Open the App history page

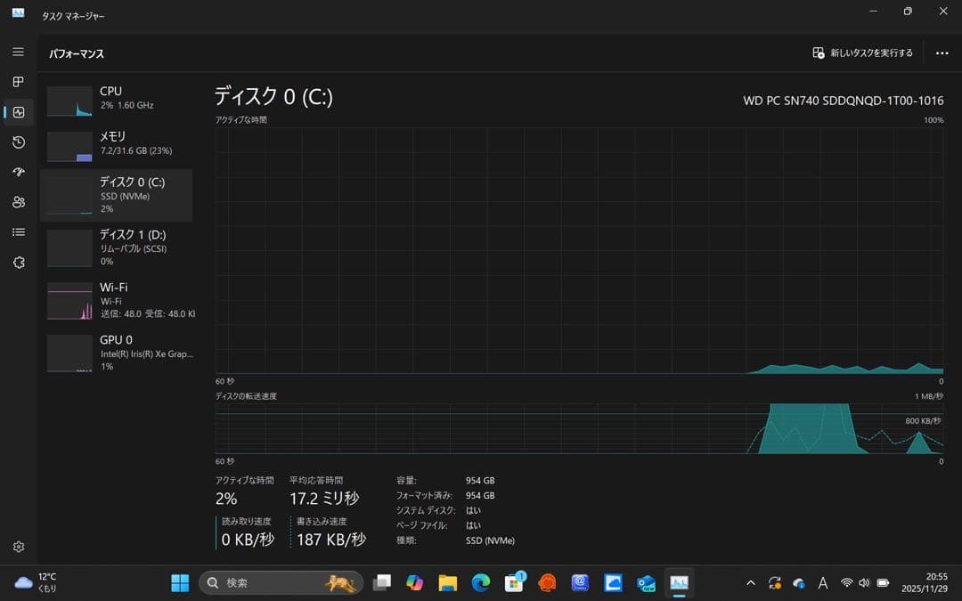click(x=18, y=142)
